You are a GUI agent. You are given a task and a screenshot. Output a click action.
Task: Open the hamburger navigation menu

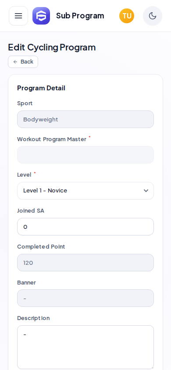coord(18,16)
